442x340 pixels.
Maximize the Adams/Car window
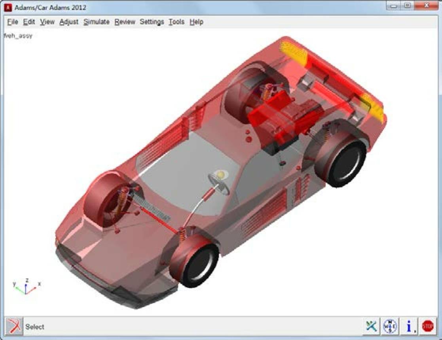click(407, 6)
